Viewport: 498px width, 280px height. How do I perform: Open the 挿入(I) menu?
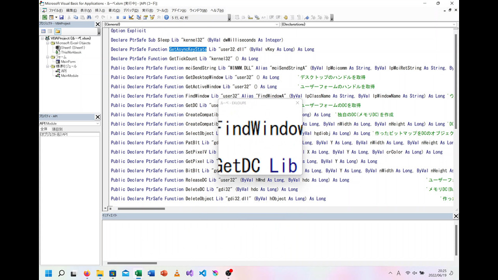pos(100,10)
